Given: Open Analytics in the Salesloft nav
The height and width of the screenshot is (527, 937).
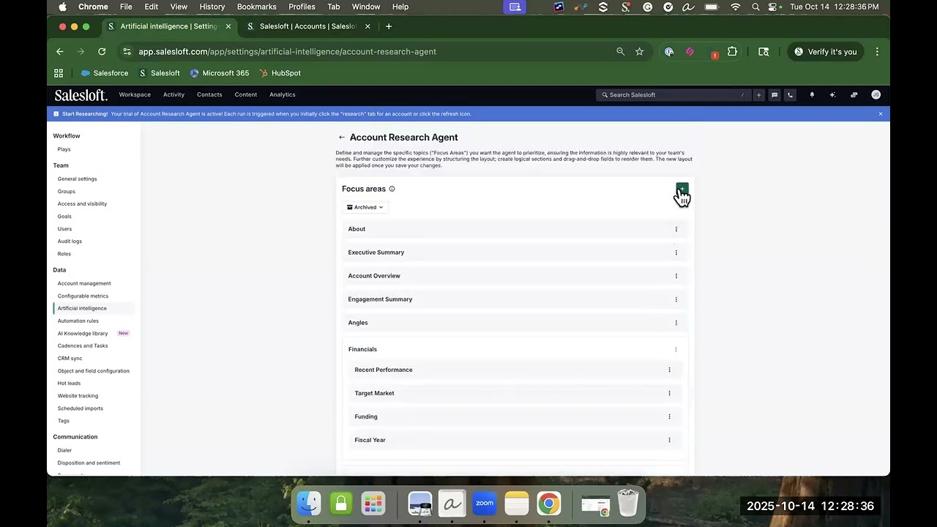Looking at the screenshot, I should coord(283,94).
